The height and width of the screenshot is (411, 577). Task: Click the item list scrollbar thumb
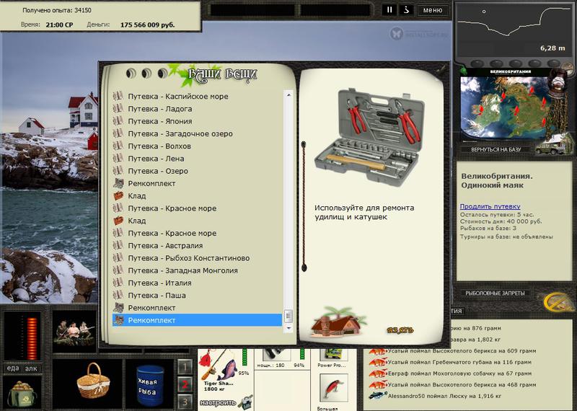click(x=288, y=316)
